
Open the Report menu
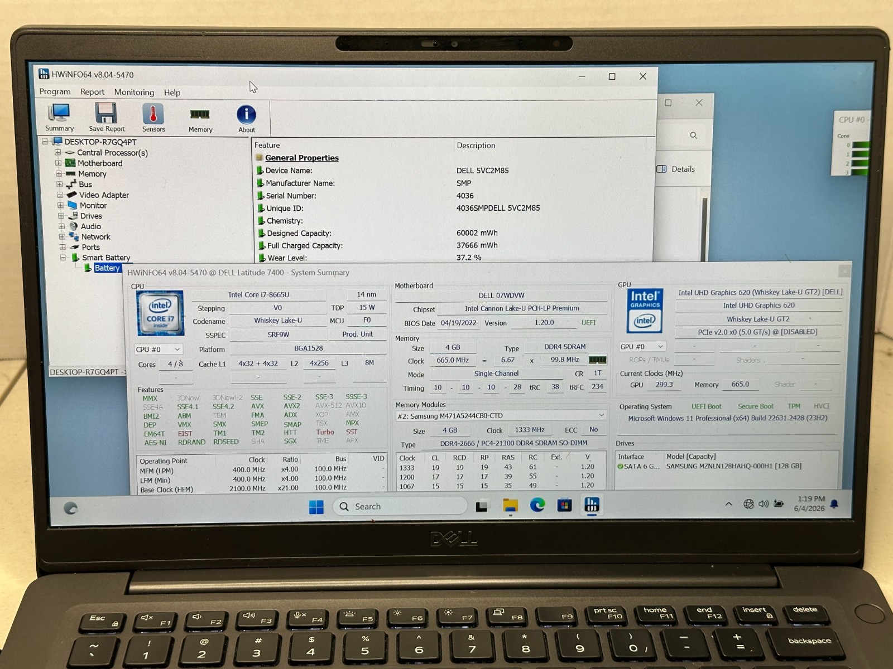(92, 92)
